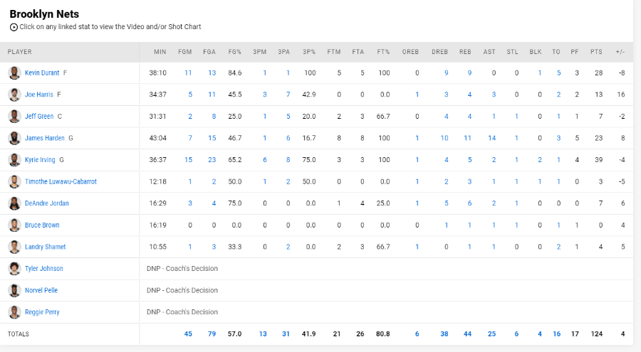View James Harden's 14 assists video
The width and height of the screenshot is (641, 352).
pyautogui.click(x=491, y=138)
